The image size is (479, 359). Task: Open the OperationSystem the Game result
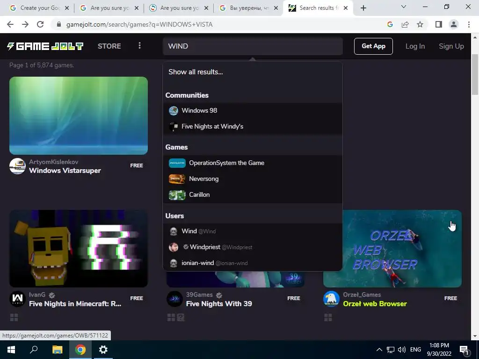pyautogui.click(x=252, y=163)
